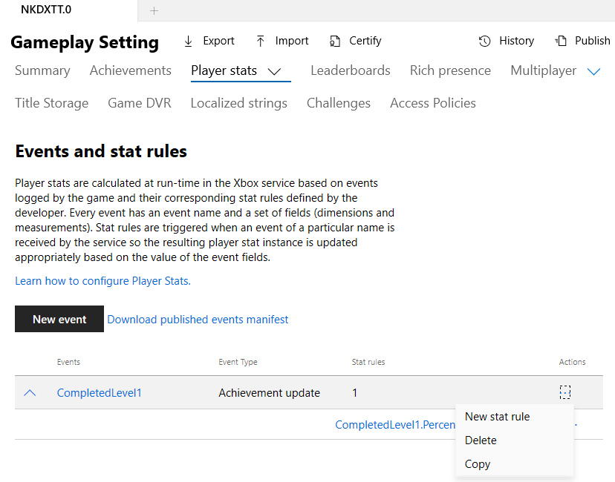Image resolution: width=615 pixels, height=482 pixels.
Task: Select the Access Policies tab
Action: 432,103
